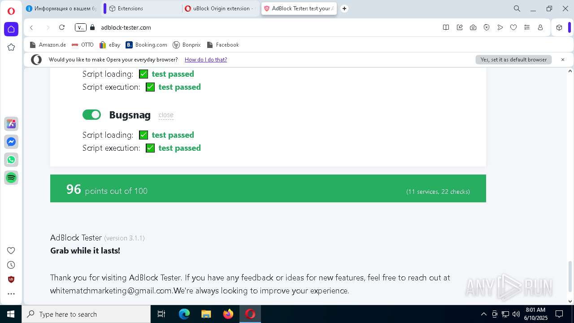
Task: Click the Bugsnag Script loading checkmark box
Action: [143, 135]
